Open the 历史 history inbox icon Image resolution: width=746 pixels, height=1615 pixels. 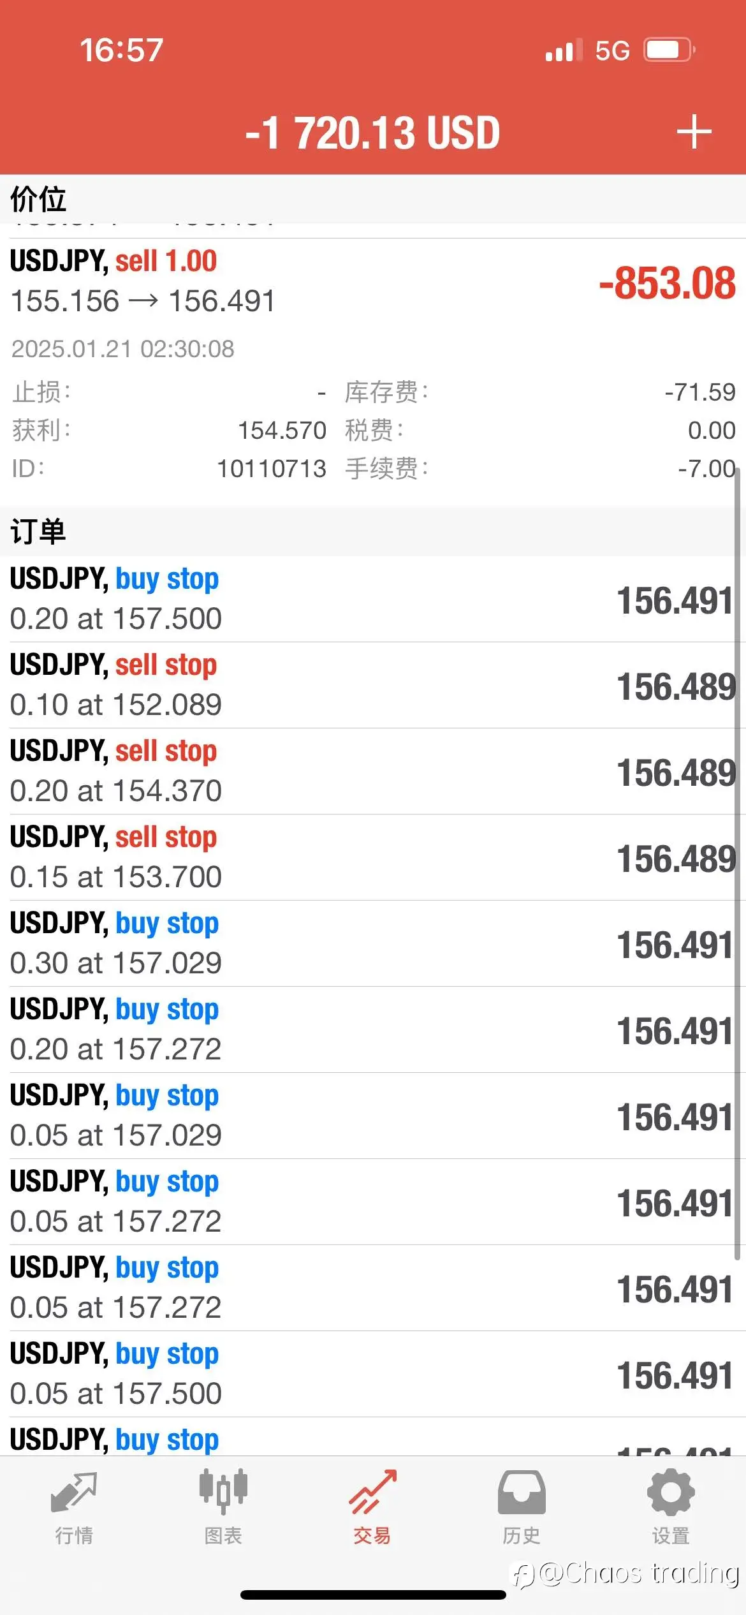tap(522, 1492)
